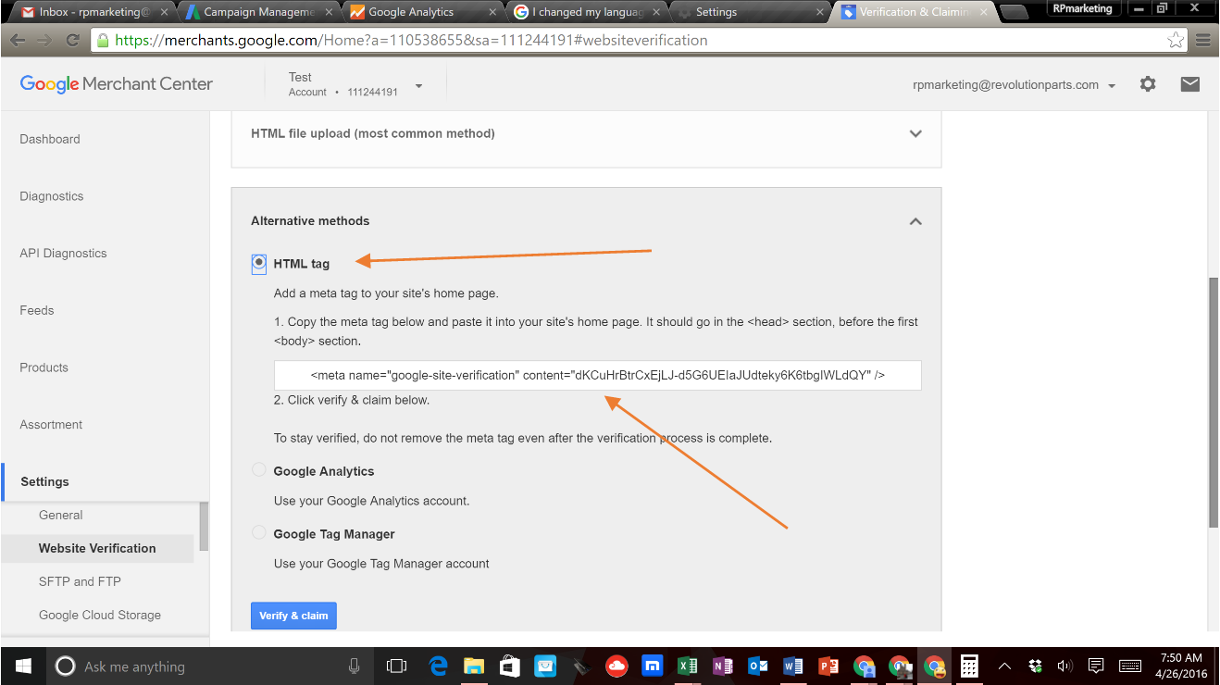Open API Diagnostics in the sidebar
Viewport: 1220px width, 685px height.
63,253
